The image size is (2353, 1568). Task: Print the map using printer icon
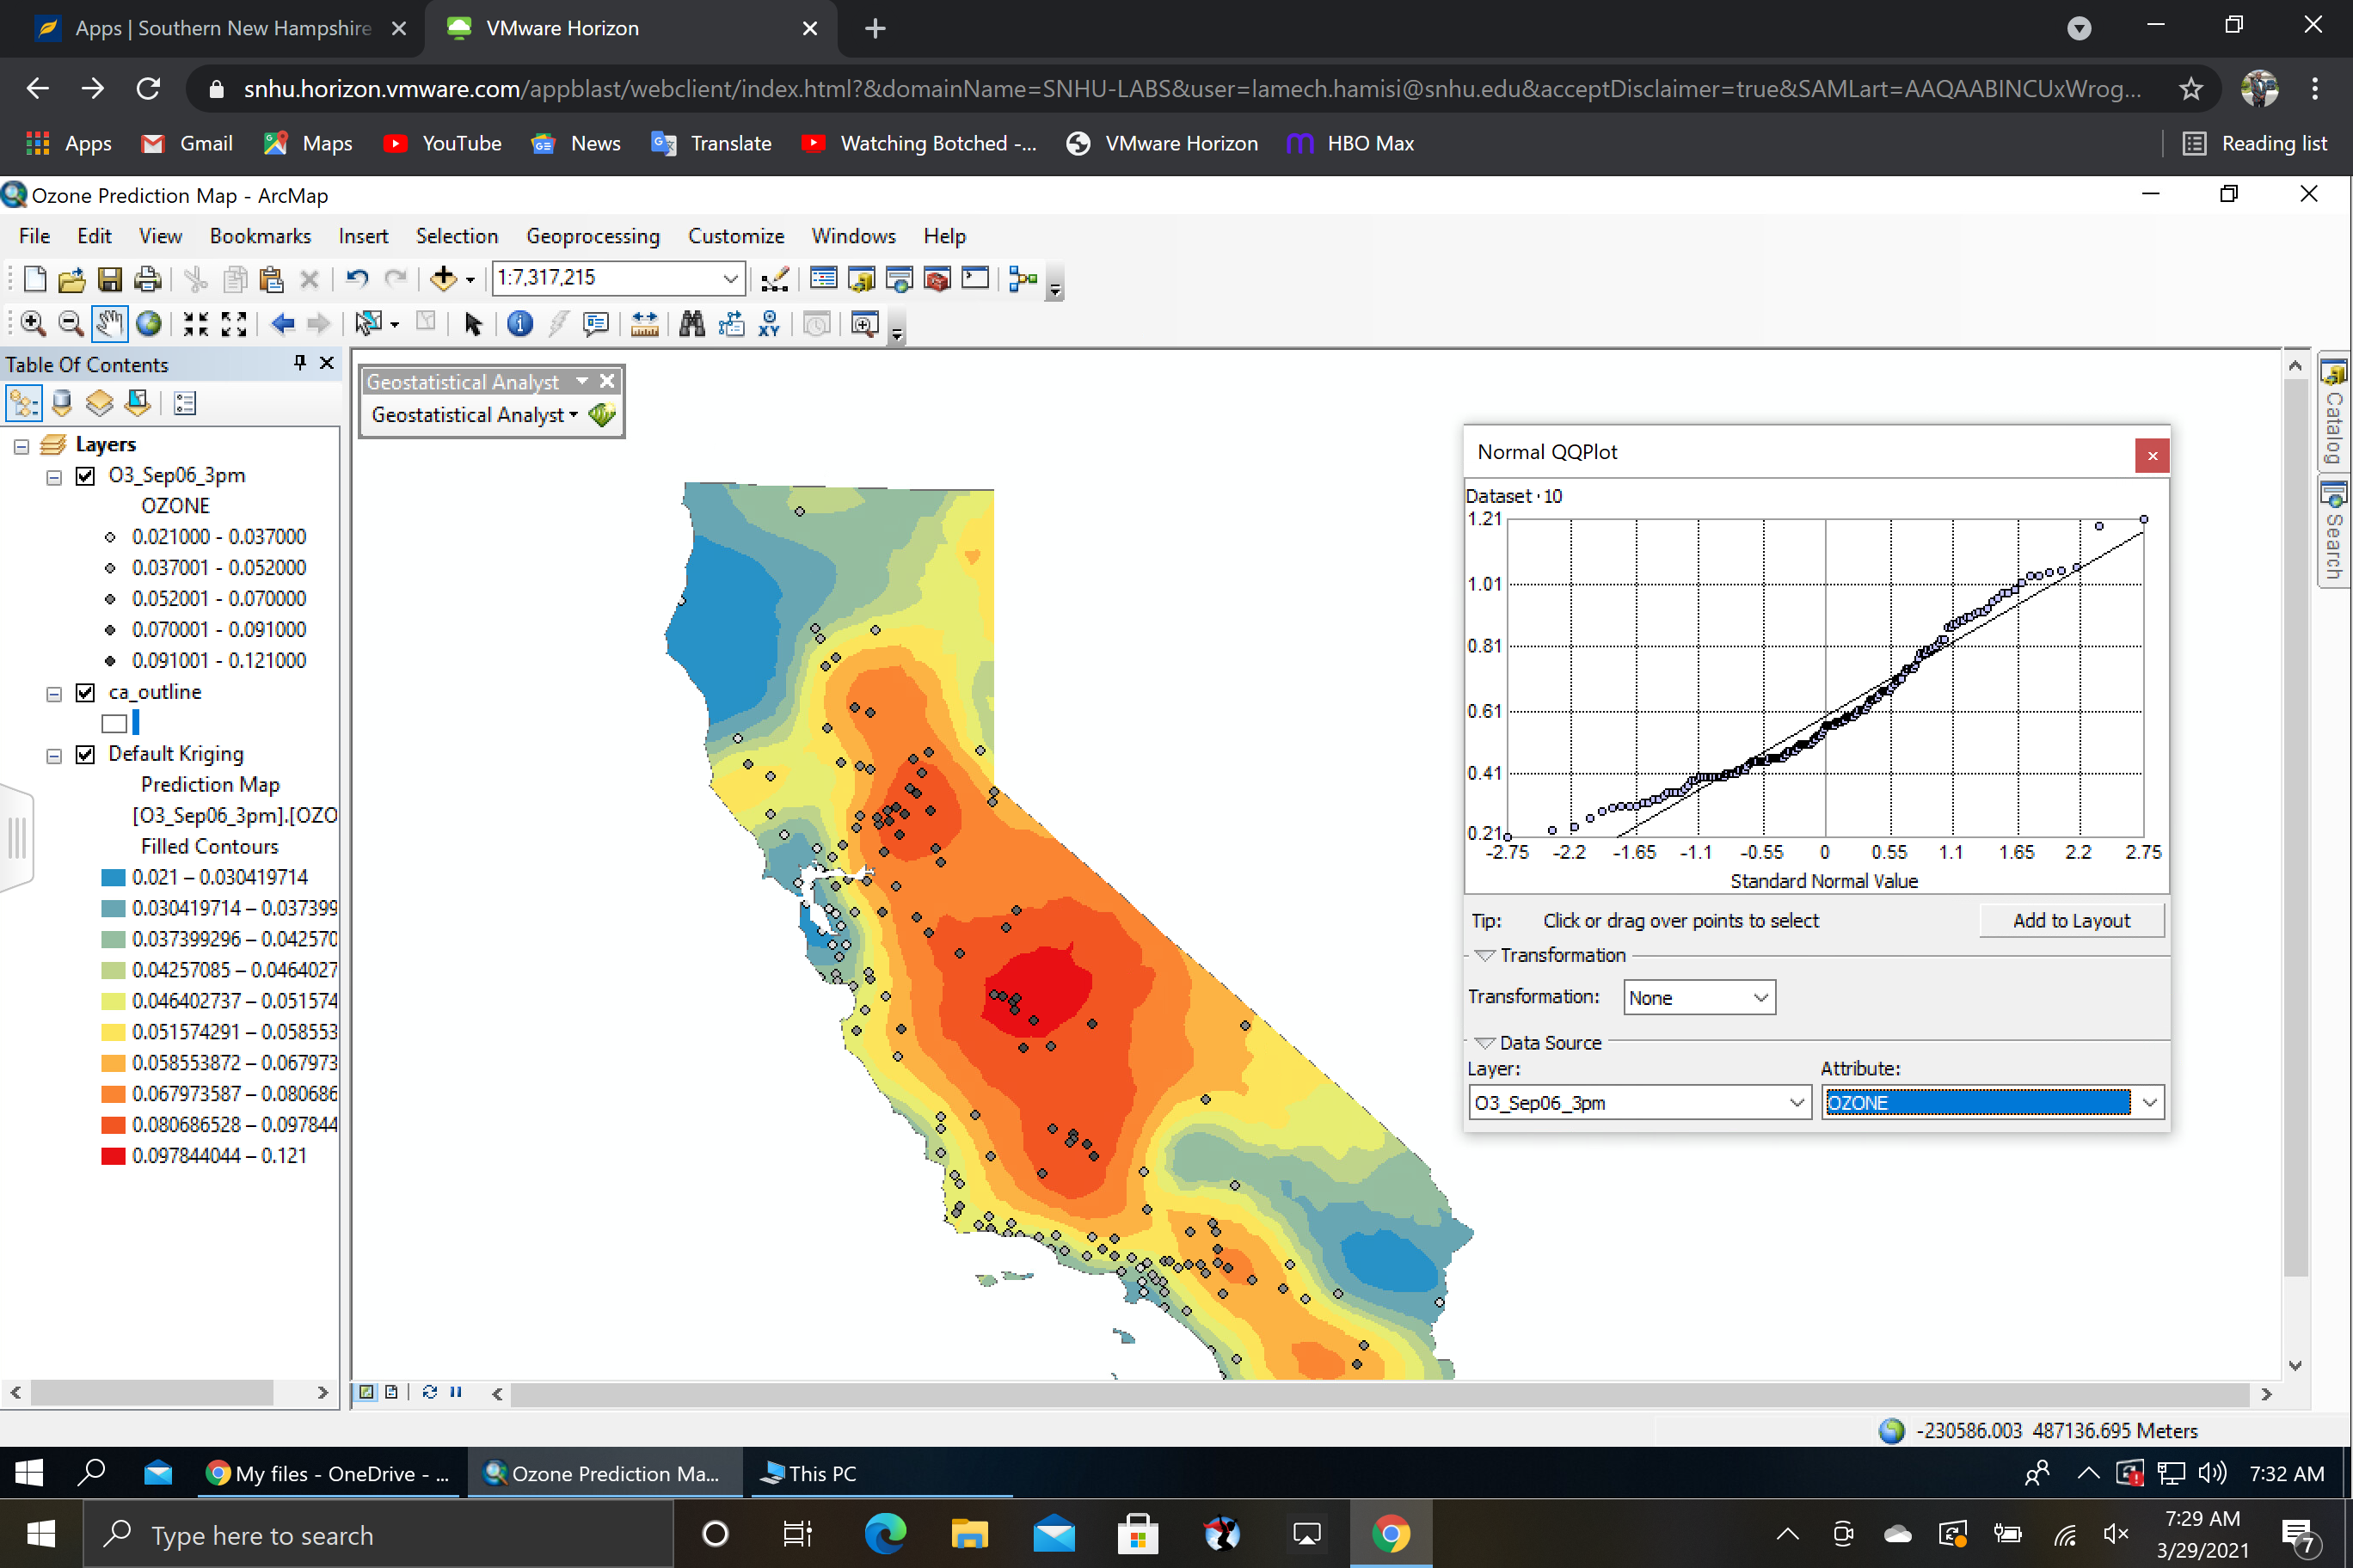coord(147,279)
